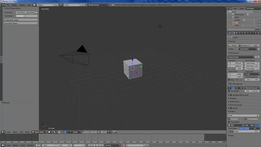Select BW color mode

click(247, 125)
